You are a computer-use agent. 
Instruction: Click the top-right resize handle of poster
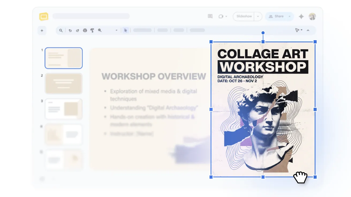[x=315, y=42]
